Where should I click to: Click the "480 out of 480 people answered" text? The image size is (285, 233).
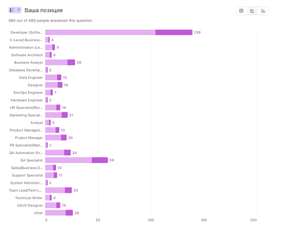(x=51, y=20)
